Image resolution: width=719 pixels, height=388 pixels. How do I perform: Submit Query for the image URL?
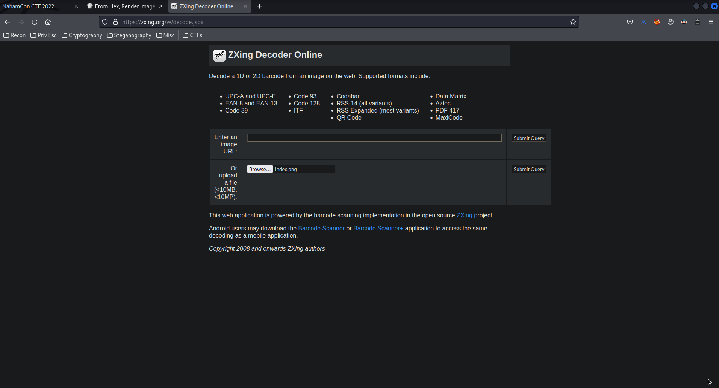529,138
